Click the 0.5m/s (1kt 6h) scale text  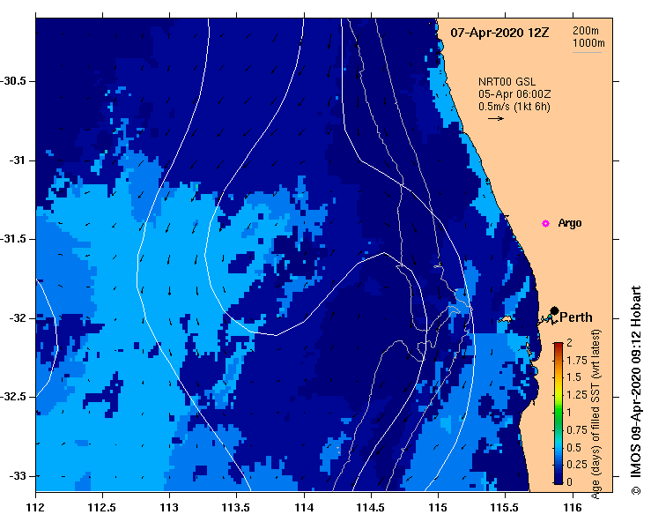pyautogui.click(x=514, y=107)
